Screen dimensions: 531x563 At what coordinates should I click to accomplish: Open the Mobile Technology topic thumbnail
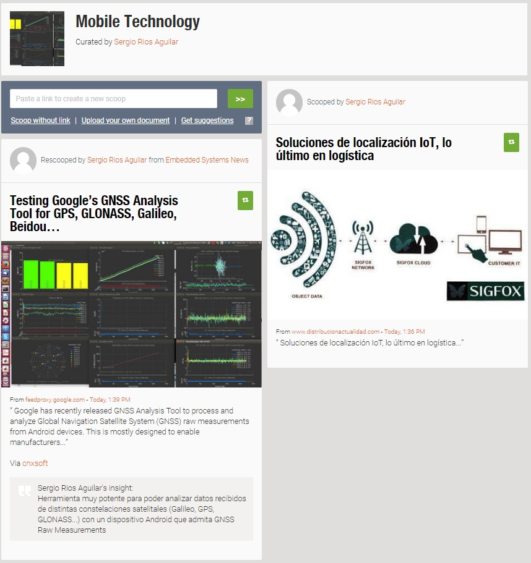(x=37, y=38)
